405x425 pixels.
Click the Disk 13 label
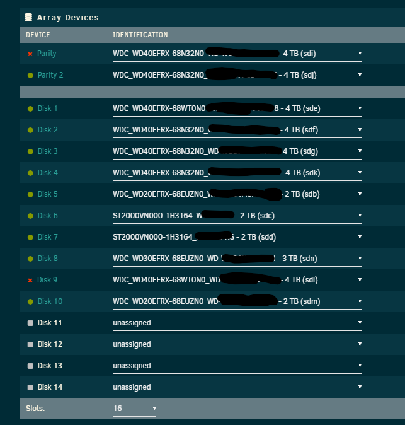50,366
